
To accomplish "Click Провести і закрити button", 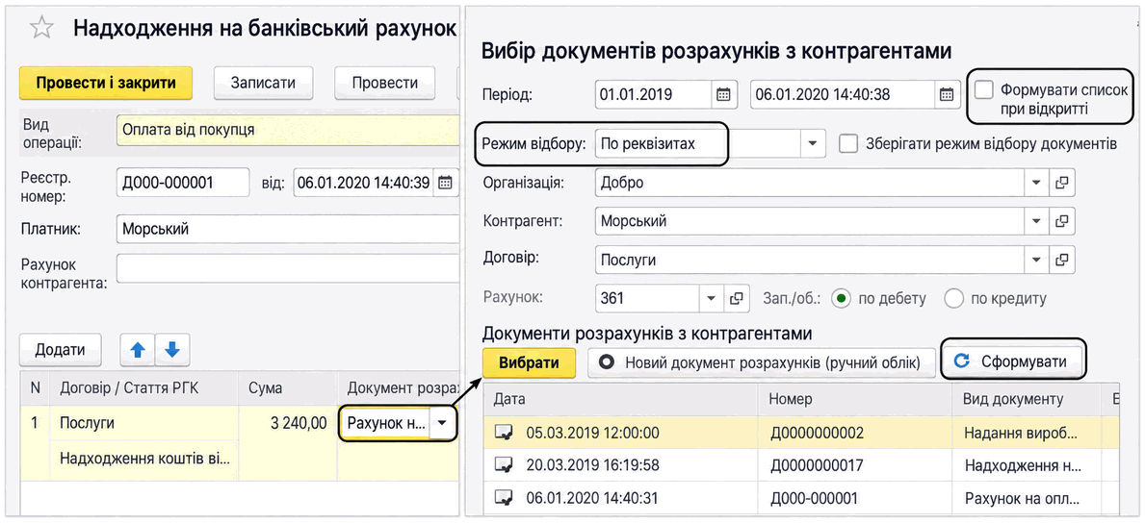I will (106, 83).
